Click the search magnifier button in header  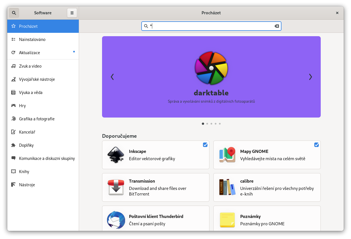point(14,13)
